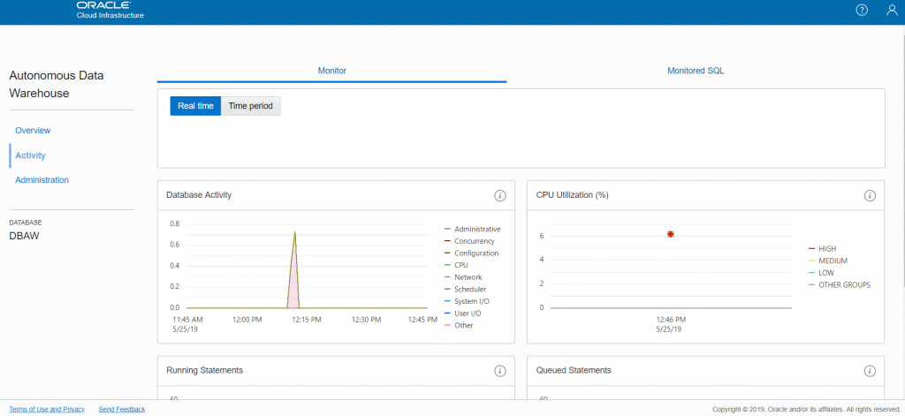This screenshot has height=416, width=905.
Task: Click the 12:15 PM axis label
Action: click(x=307, y=319)
